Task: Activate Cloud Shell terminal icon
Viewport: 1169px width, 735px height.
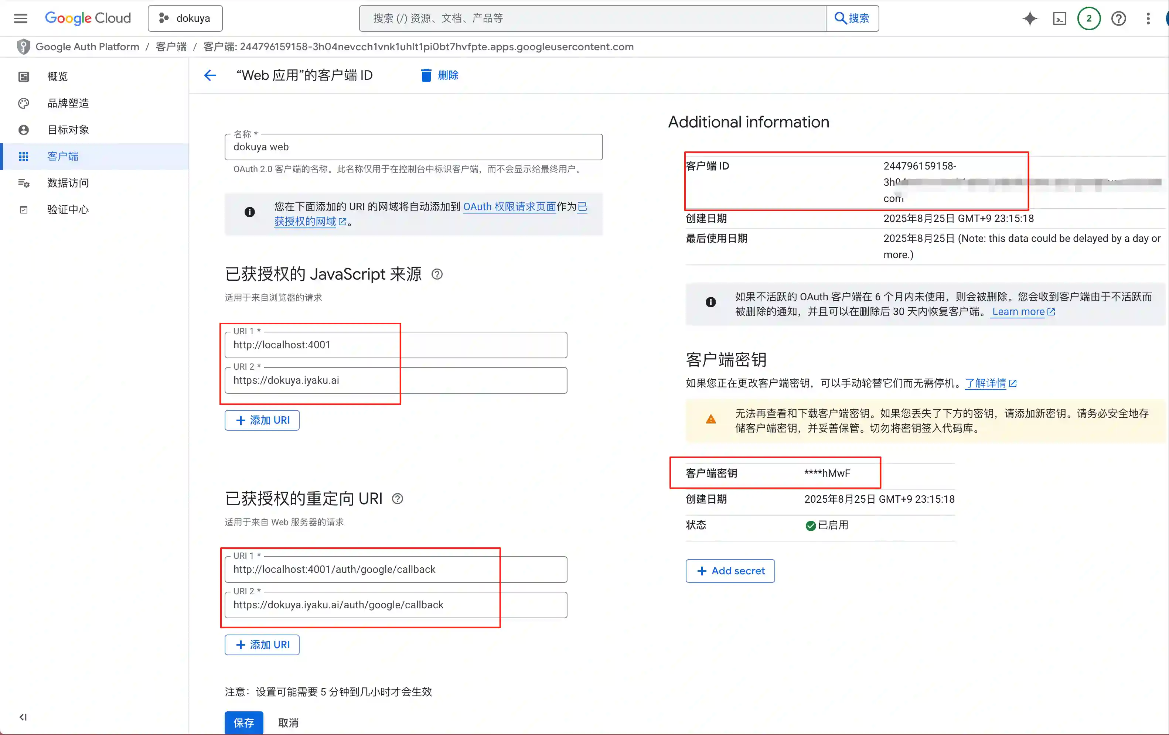Action: [x=1059, y=18]
